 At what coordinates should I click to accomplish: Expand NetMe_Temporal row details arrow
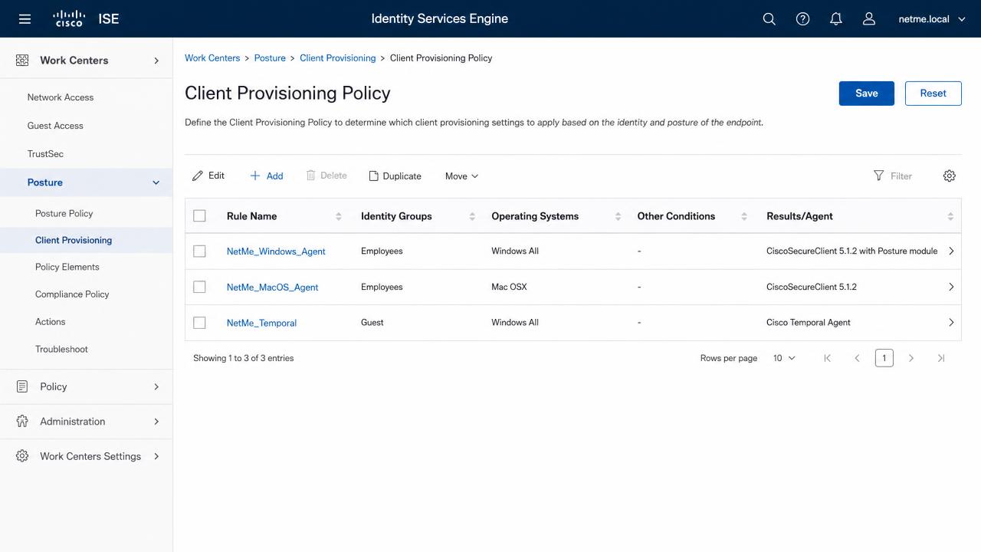[951, 323]
